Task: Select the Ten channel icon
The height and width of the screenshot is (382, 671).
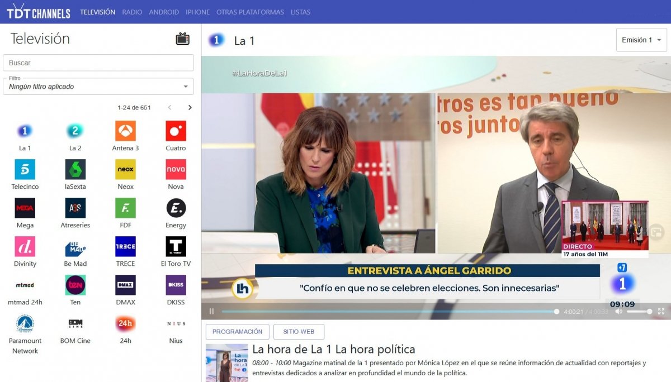Action: (75, 285)
